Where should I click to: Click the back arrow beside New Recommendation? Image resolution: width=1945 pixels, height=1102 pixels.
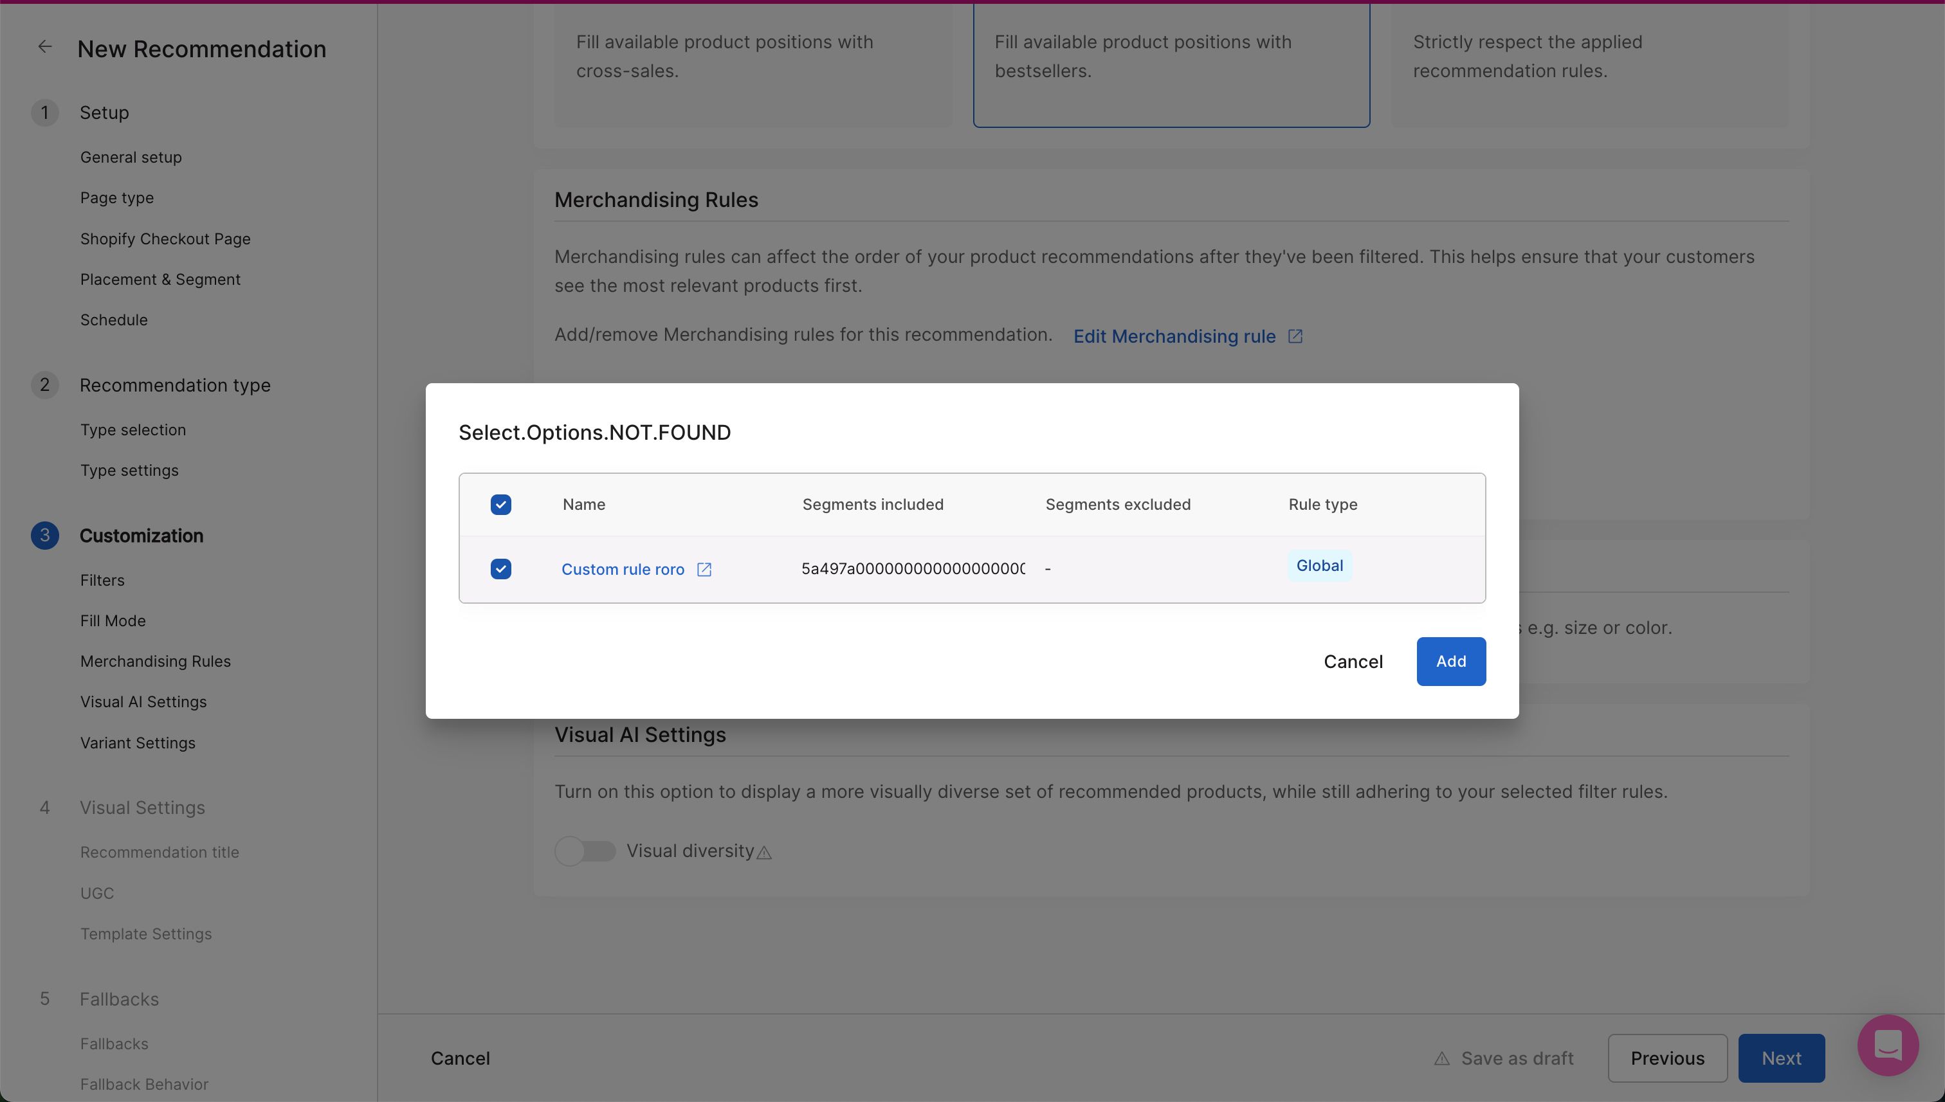(44, 47)
